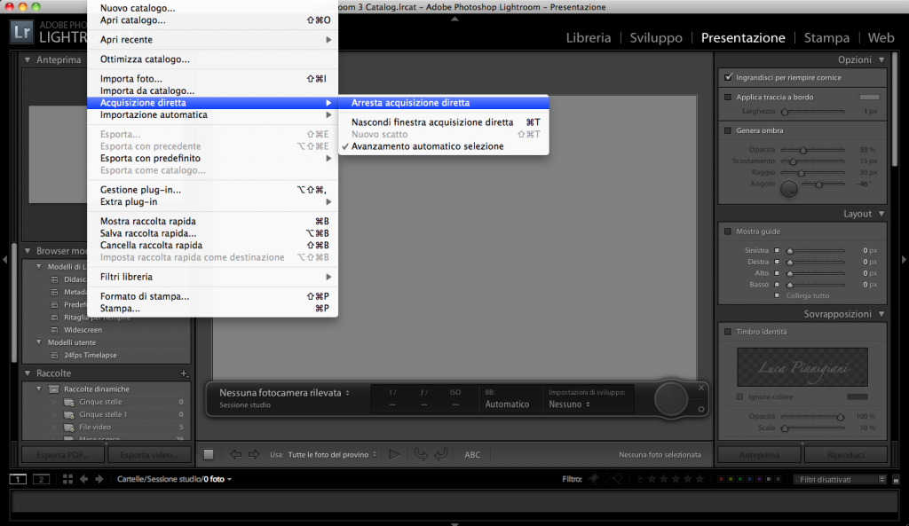Collapse Raccolte dinamiche tree
The height and width of the screenshot is (526, 909).
coord(39,389)
